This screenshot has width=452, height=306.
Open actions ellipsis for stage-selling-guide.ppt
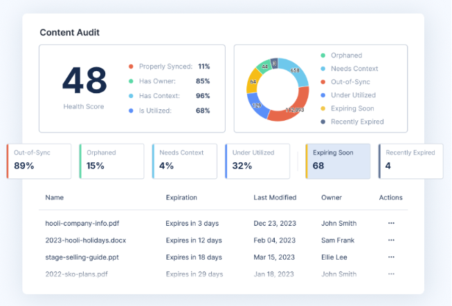[x=391, y=257]
